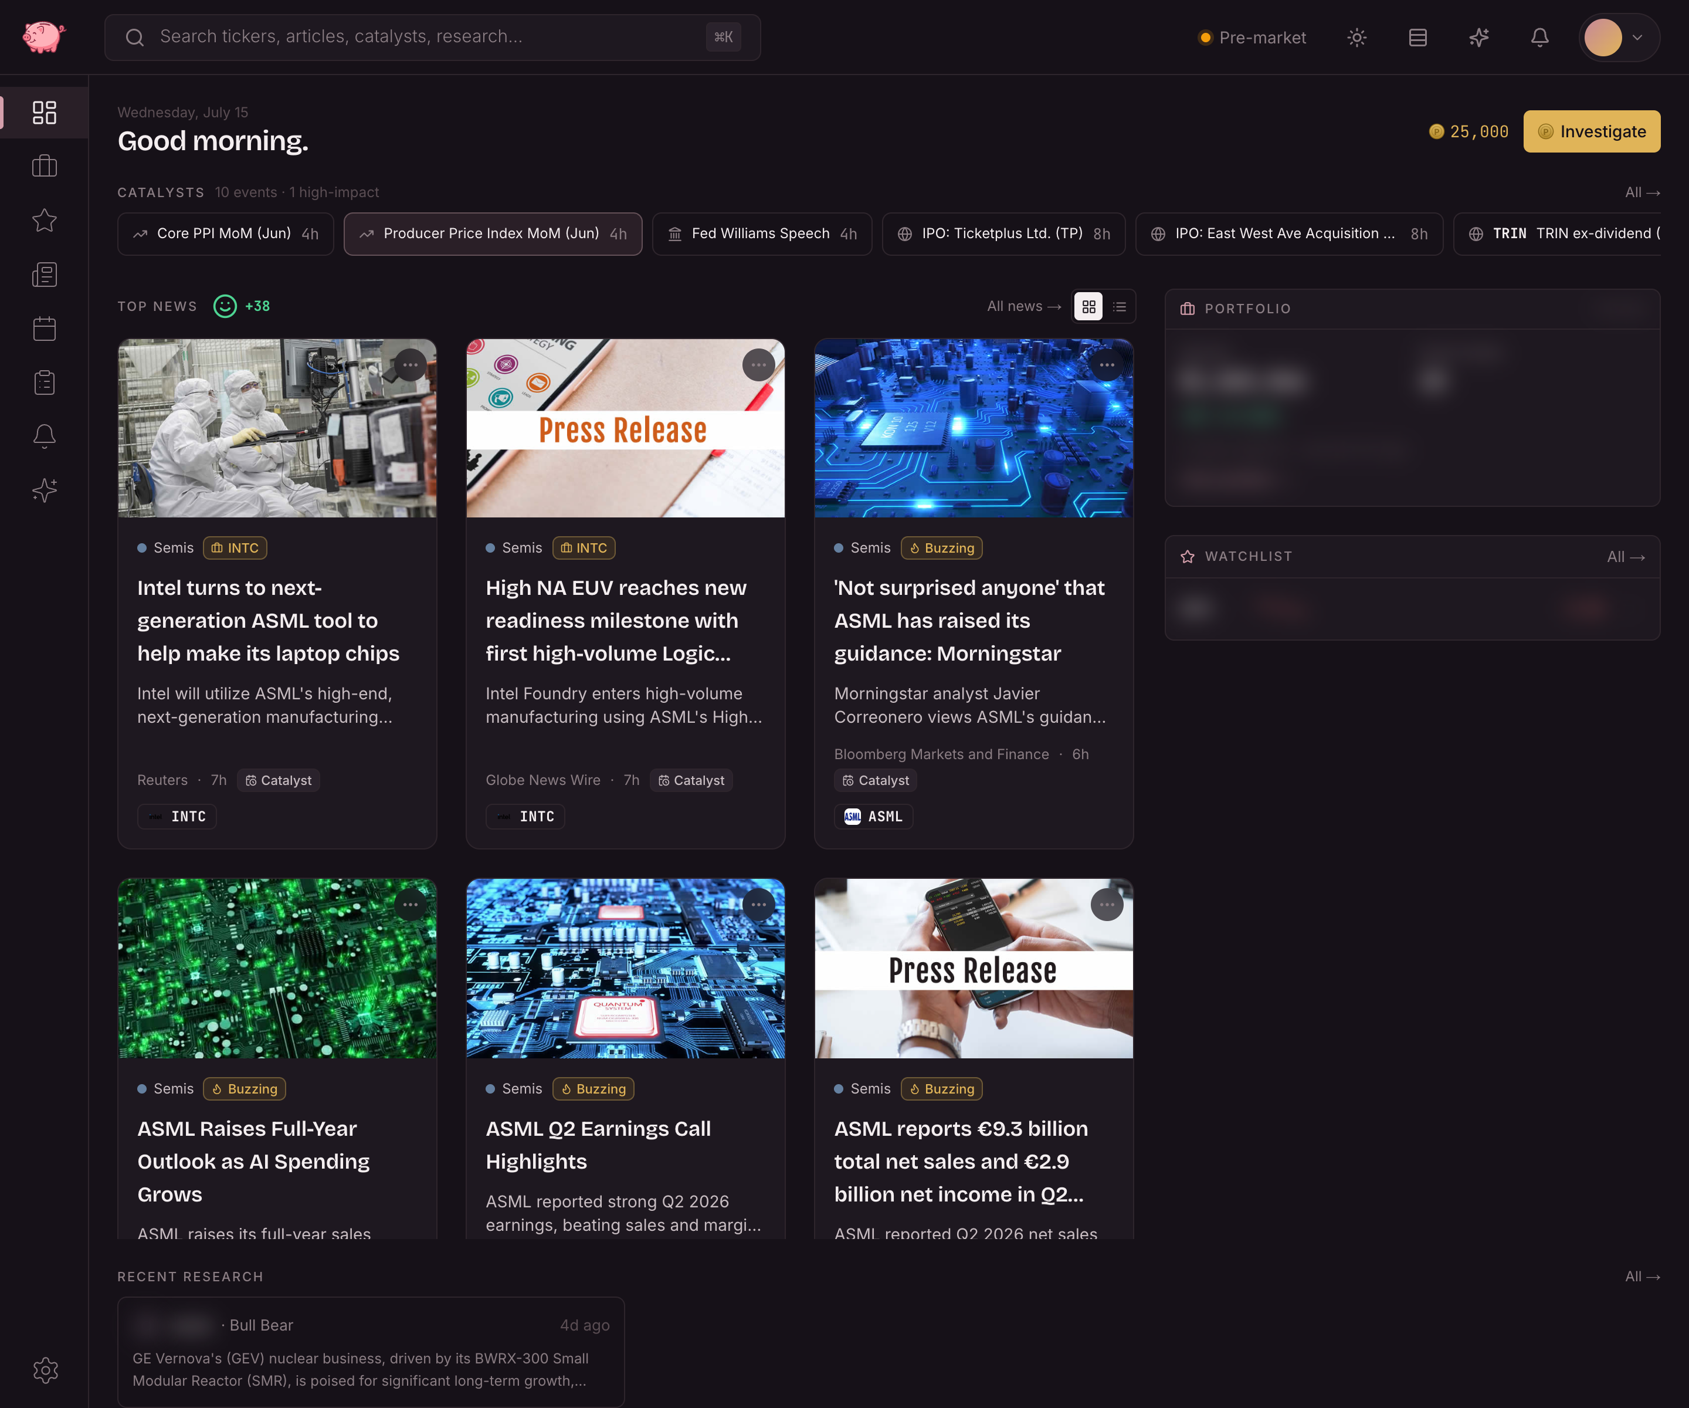Click the 25,000 coin balance

click(x=1468, y=132)
